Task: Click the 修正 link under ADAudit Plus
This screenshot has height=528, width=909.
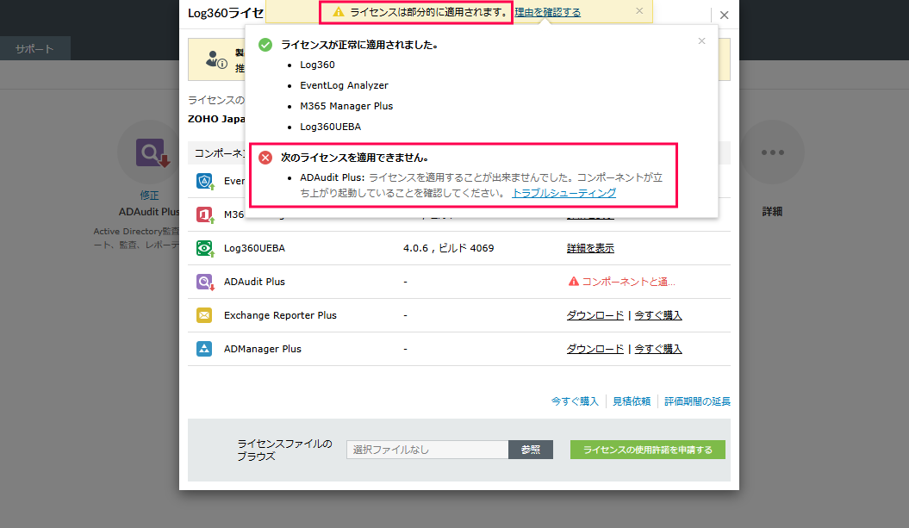Action: pyautogui.click(x=149, y=196)
